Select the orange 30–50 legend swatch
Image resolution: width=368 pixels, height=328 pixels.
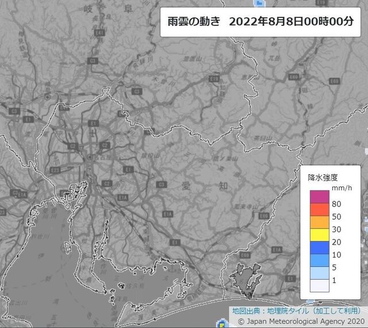click(320, 222)
